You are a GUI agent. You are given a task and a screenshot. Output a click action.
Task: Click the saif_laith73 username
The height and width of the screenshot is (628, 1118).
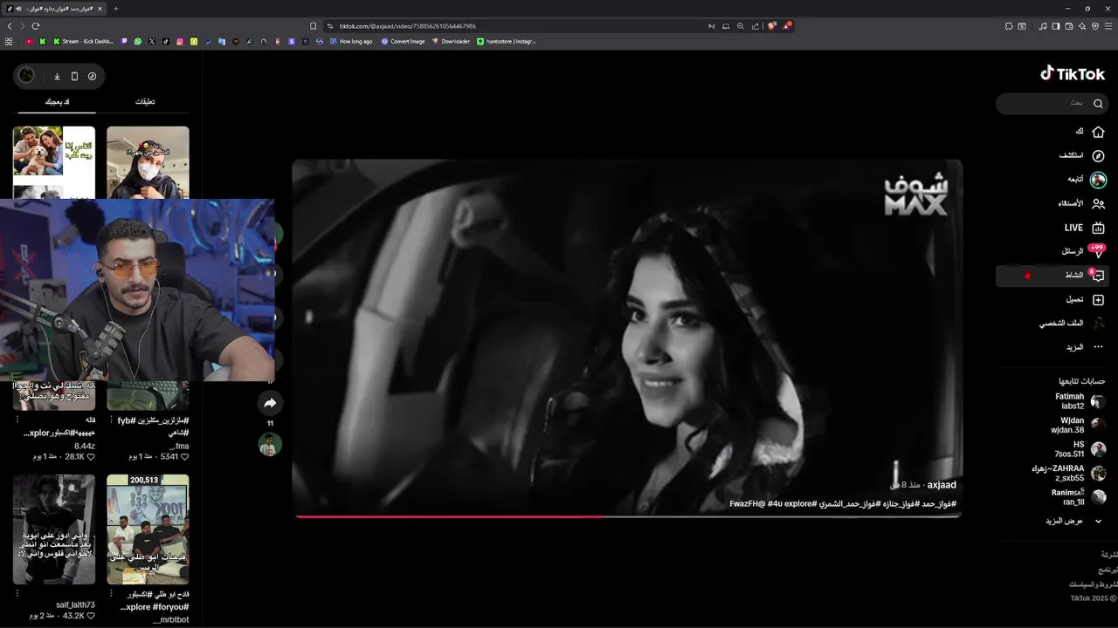pos(75,605)
